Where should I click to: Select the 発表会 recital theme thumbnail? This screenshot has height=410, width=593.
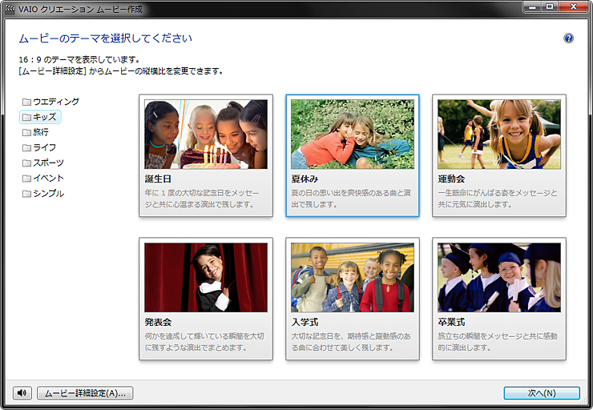click(205, 277)
